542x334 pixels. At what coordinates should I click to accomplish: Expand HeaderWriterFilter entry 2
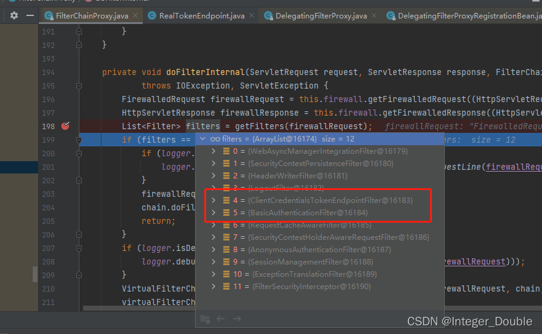(x=213, y=176)
